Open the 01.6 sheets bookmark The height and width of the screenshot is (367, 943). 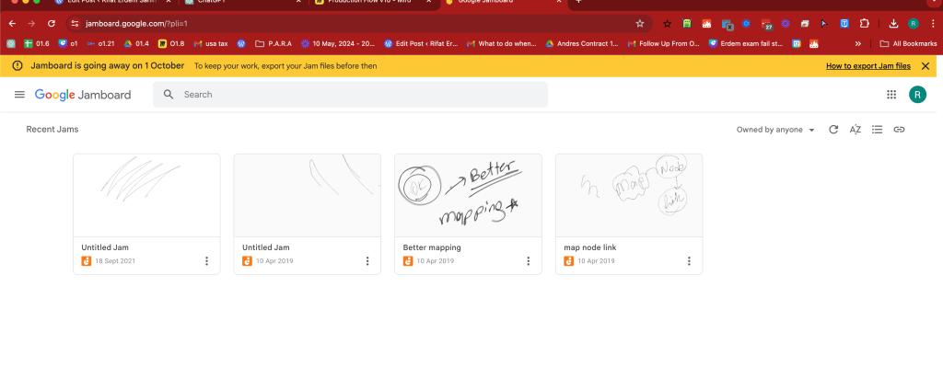(x=37, y=43)
